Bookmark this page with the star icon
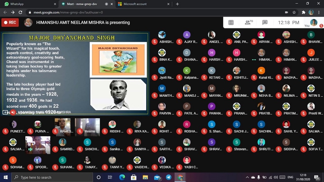 (294, 12)
